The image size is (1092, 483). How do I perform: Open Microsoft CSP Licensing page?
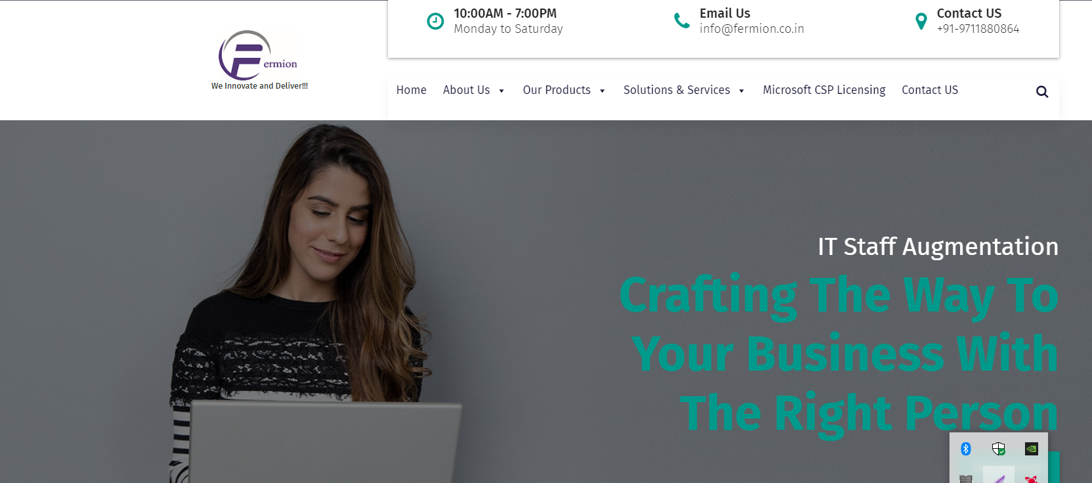point(824,90)
